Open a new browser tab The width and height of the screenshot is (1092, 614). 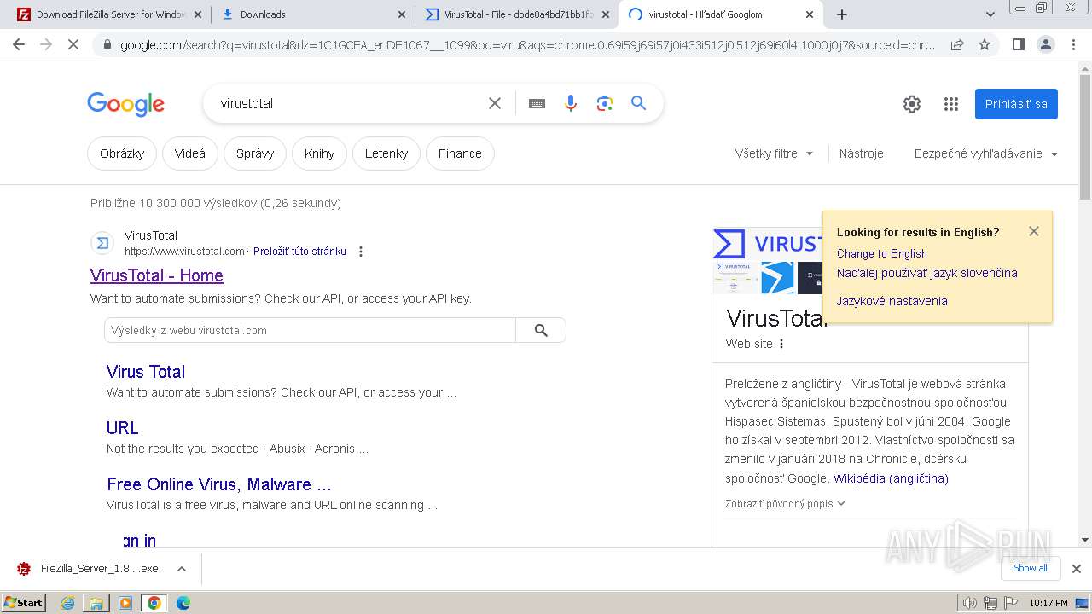coord(842,14)
